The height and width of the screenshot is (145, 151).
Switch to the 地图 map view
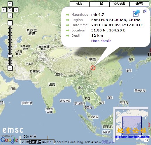click(x=80, y=4)
